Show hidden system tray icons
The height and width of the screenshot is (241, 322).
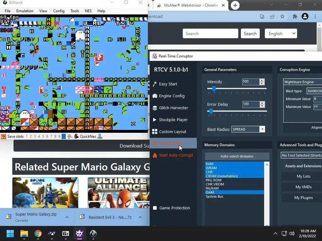275,233
